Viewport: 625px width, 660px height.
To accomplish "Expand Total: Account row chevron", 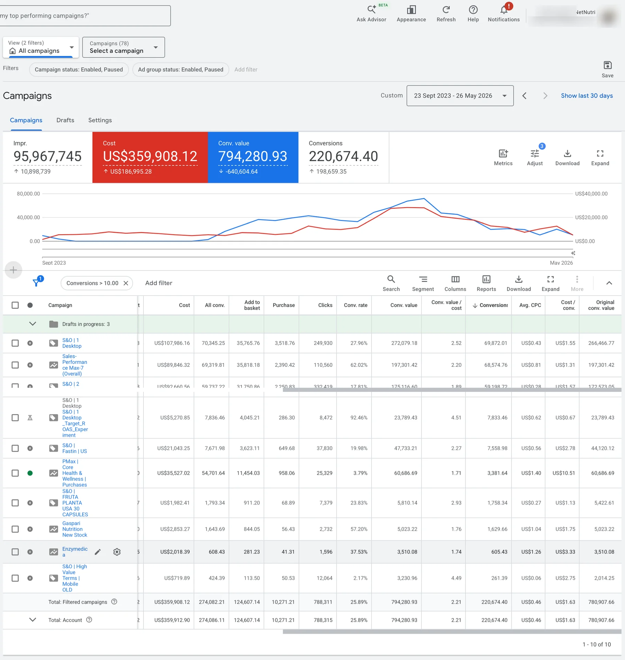I will click(33, 620).
